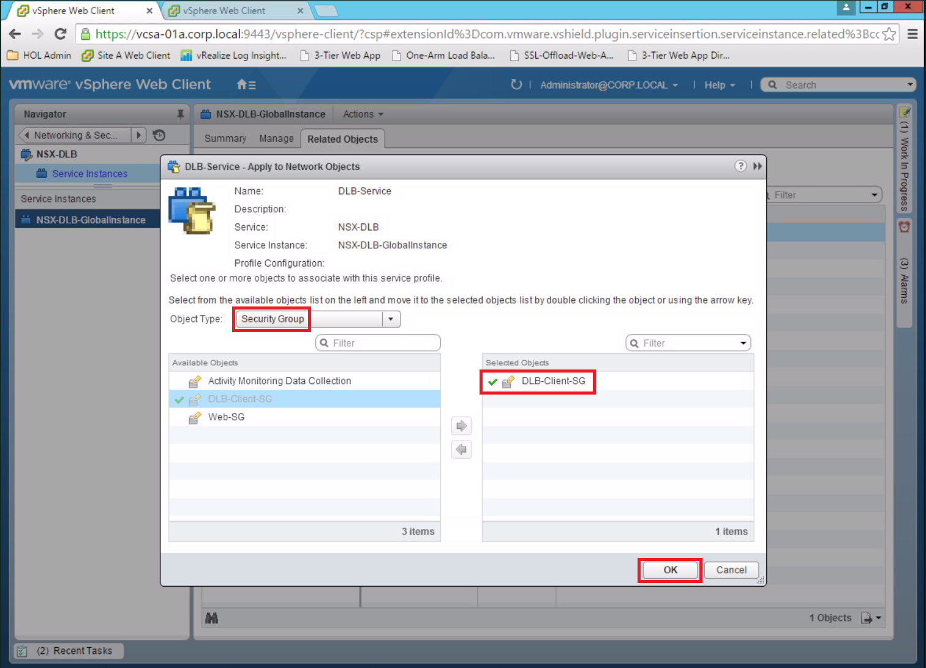Click the Recent Tasks clipboard icon
The image size is (926, 668).
[21, 651]
